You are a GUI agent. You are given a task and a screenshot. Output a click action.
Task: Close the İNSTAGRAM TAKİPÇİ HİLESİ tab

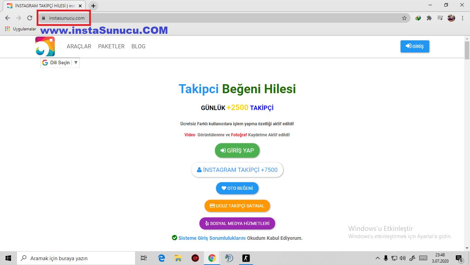[80, 6]
